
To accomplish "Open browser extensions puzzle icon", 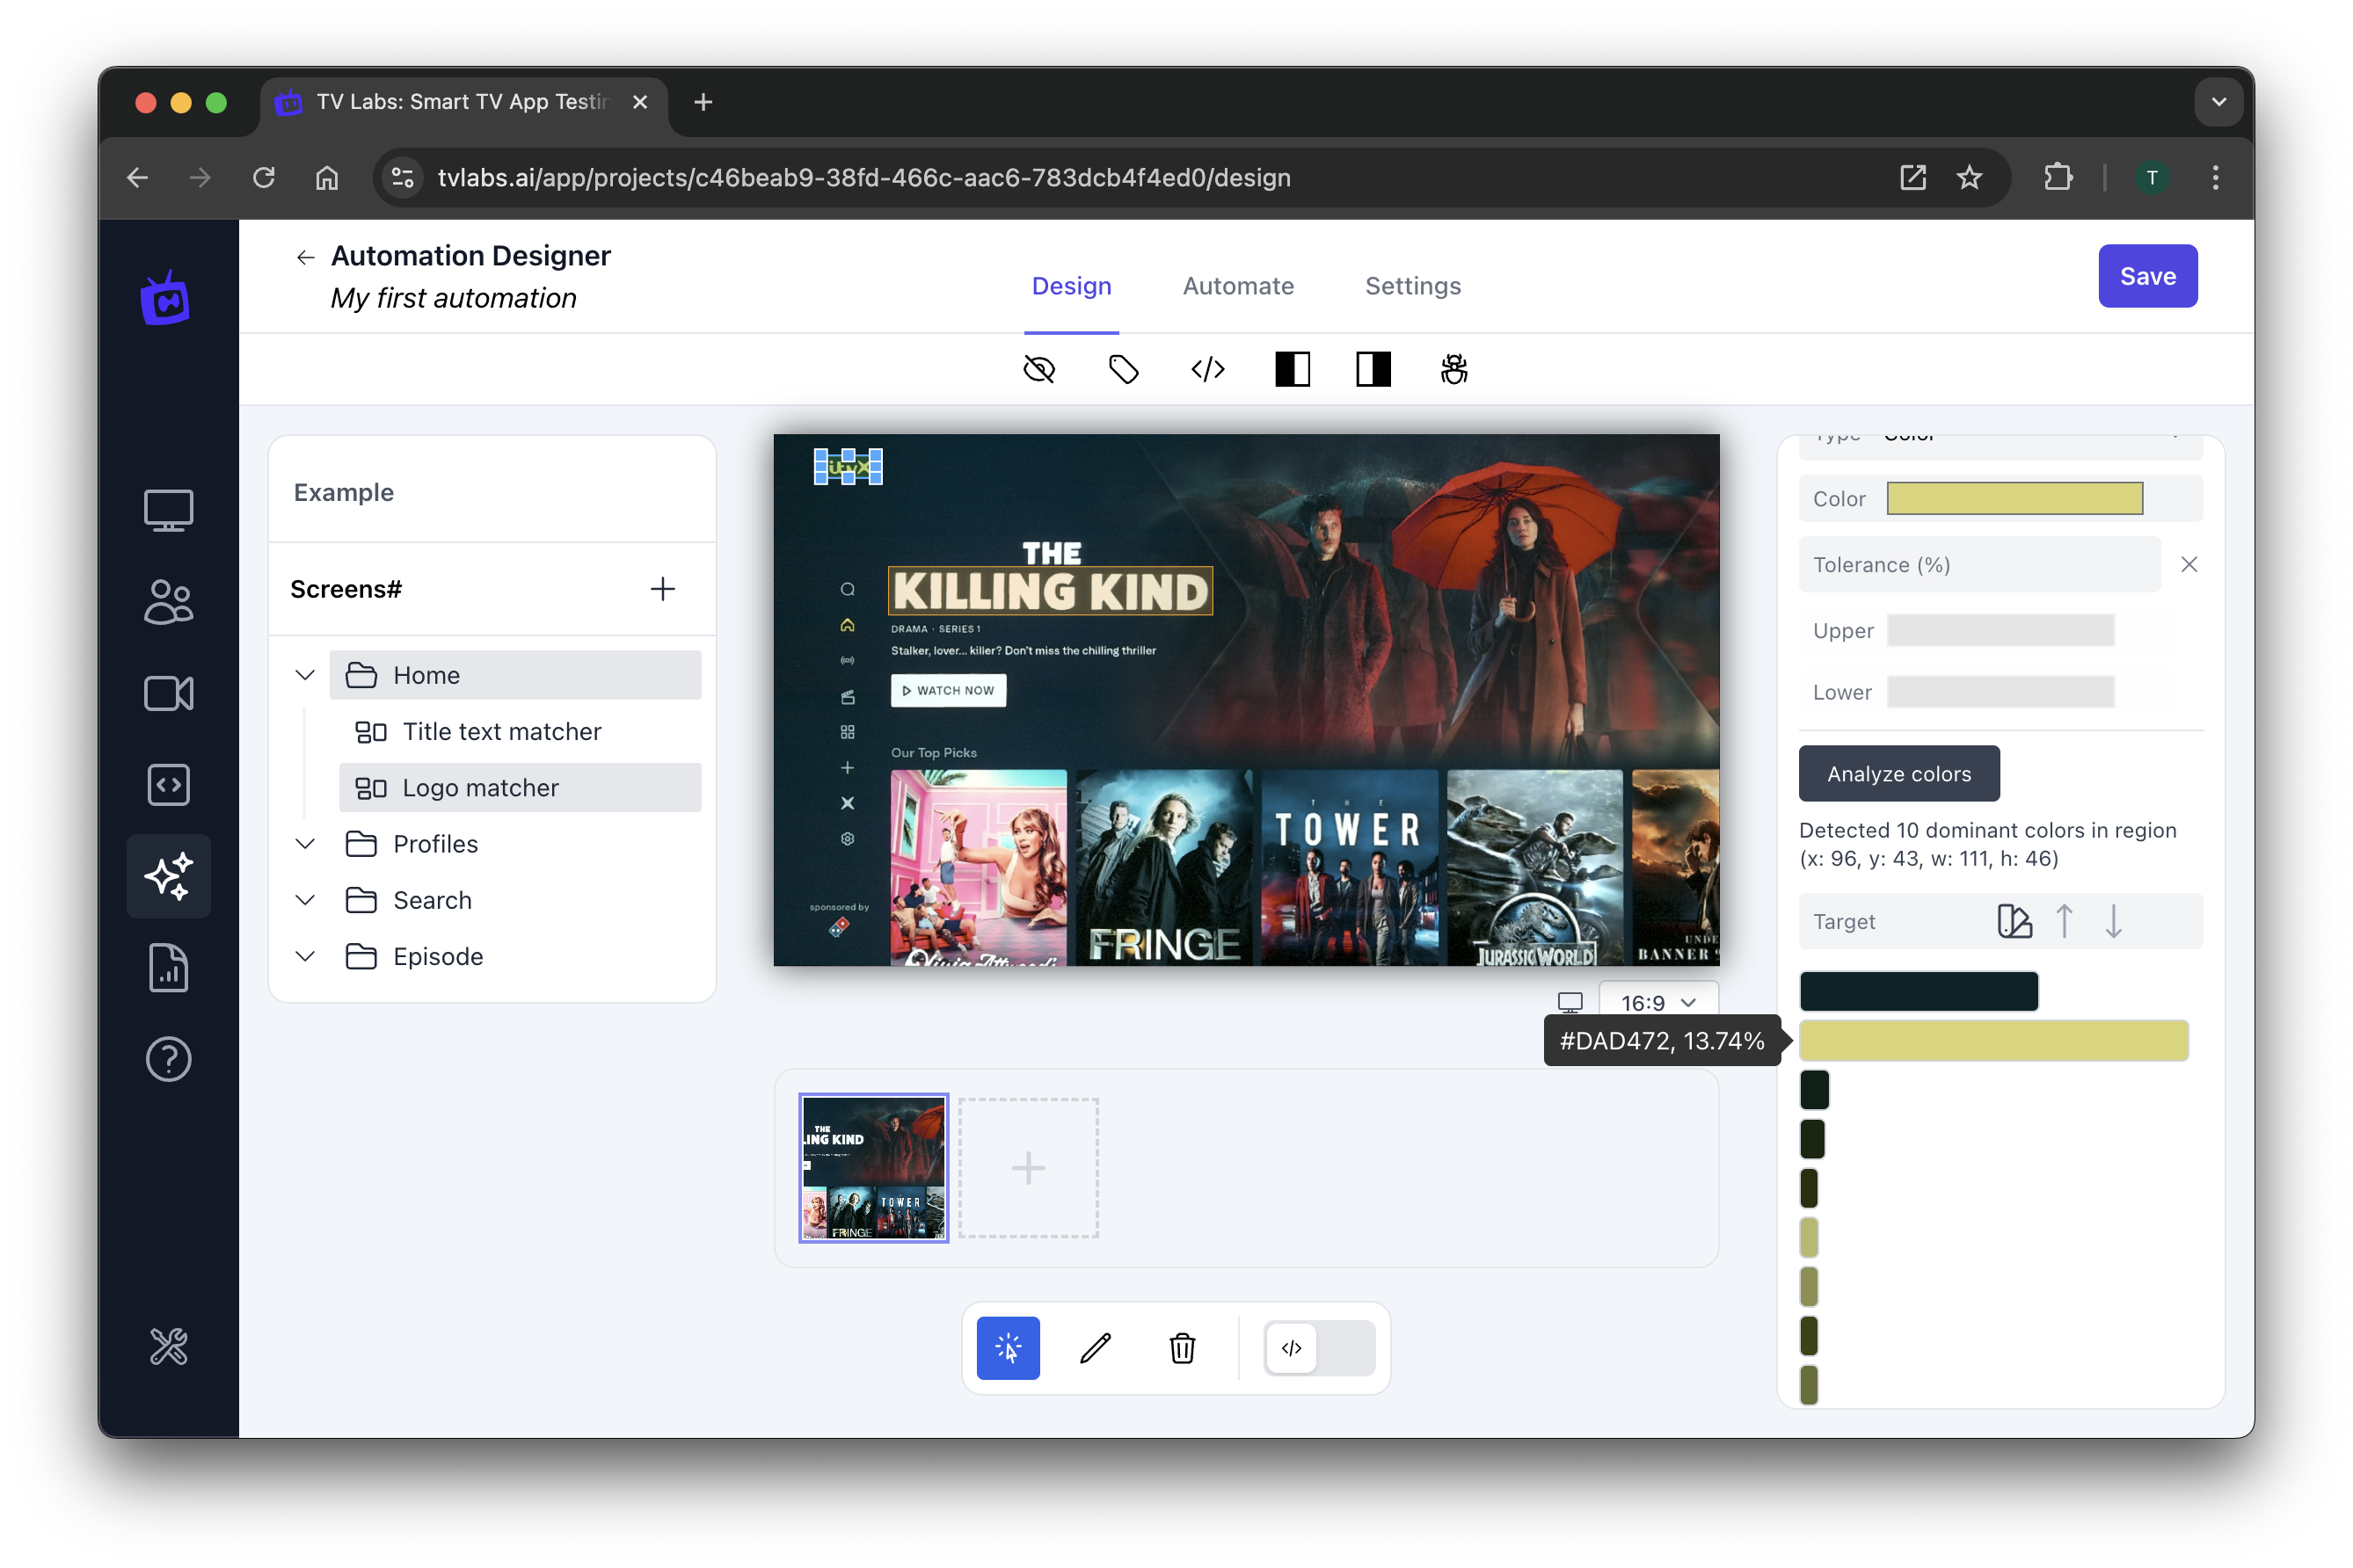I will coord(2057,178).
